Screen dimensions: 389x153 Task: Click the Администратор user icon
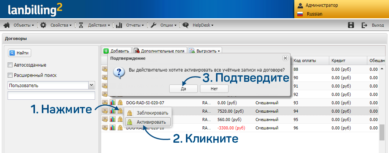[300, 5]
